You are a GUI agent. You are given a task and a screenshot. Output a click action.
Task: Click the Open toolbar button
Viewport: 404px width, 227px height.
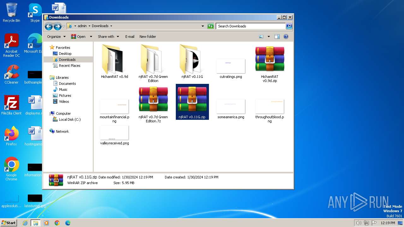78,37
